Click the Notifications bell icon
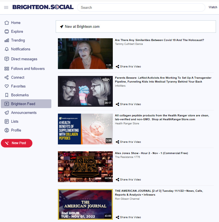The width and height of the screenshot is (219, 222). pyautogui.click(x=7, y=49)
